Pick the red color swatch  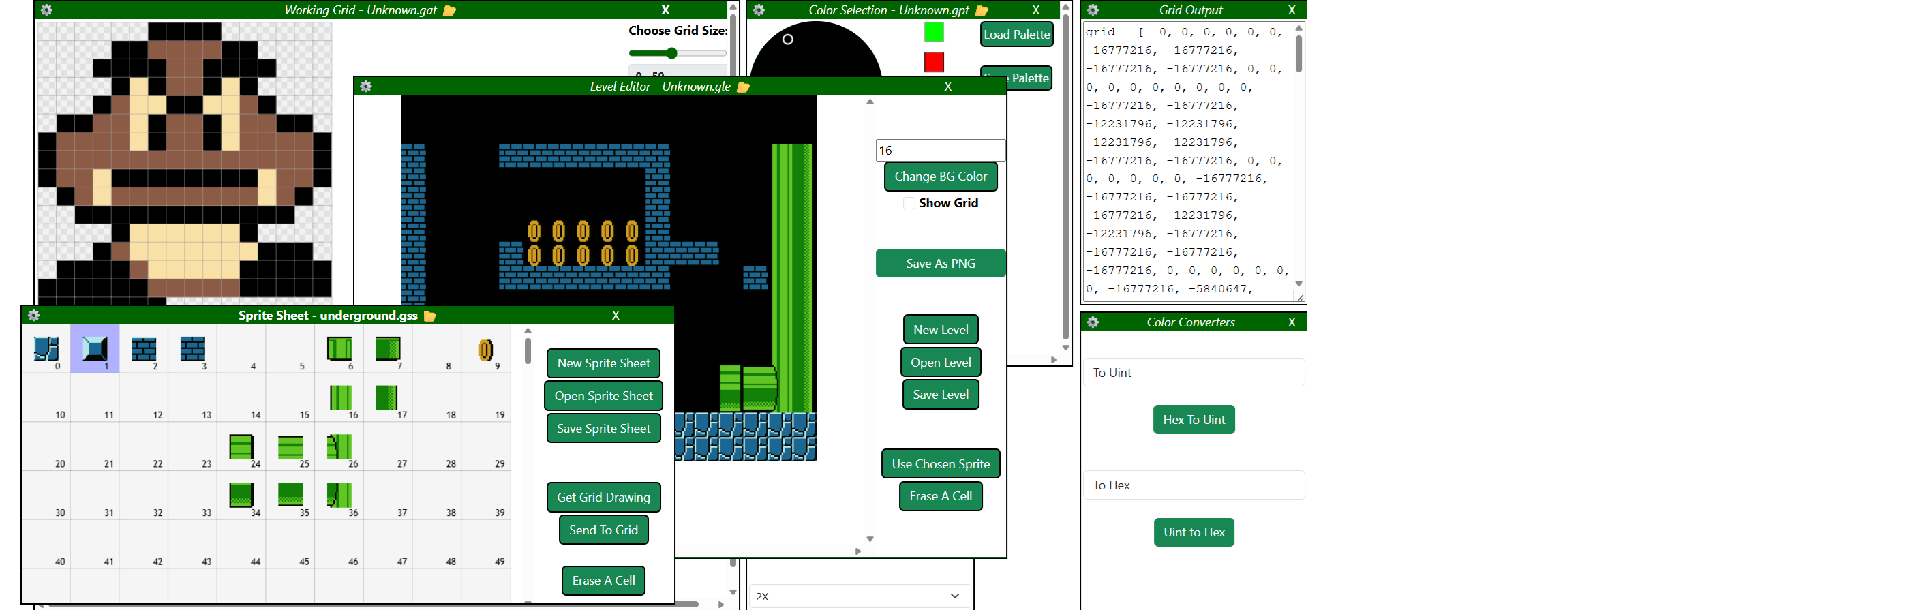[x=934, y=62]
